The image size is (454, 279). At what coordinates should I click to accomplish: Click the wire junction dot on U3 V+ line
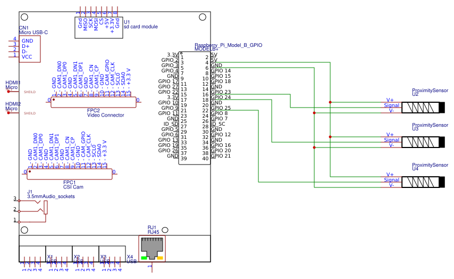pyautogui.click(x=330, y=137)
